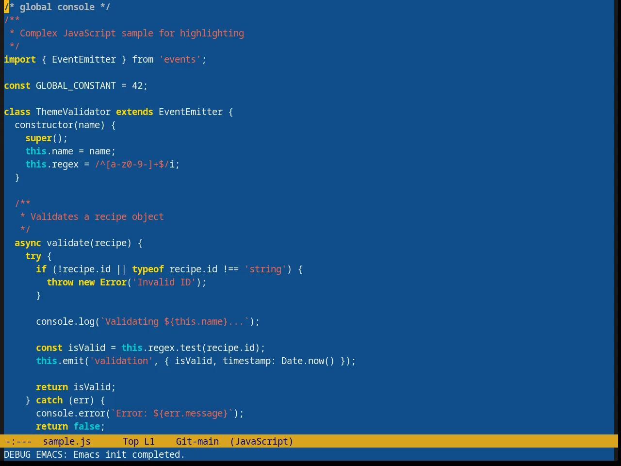Click the 'validation' string literal

point(121,361)
